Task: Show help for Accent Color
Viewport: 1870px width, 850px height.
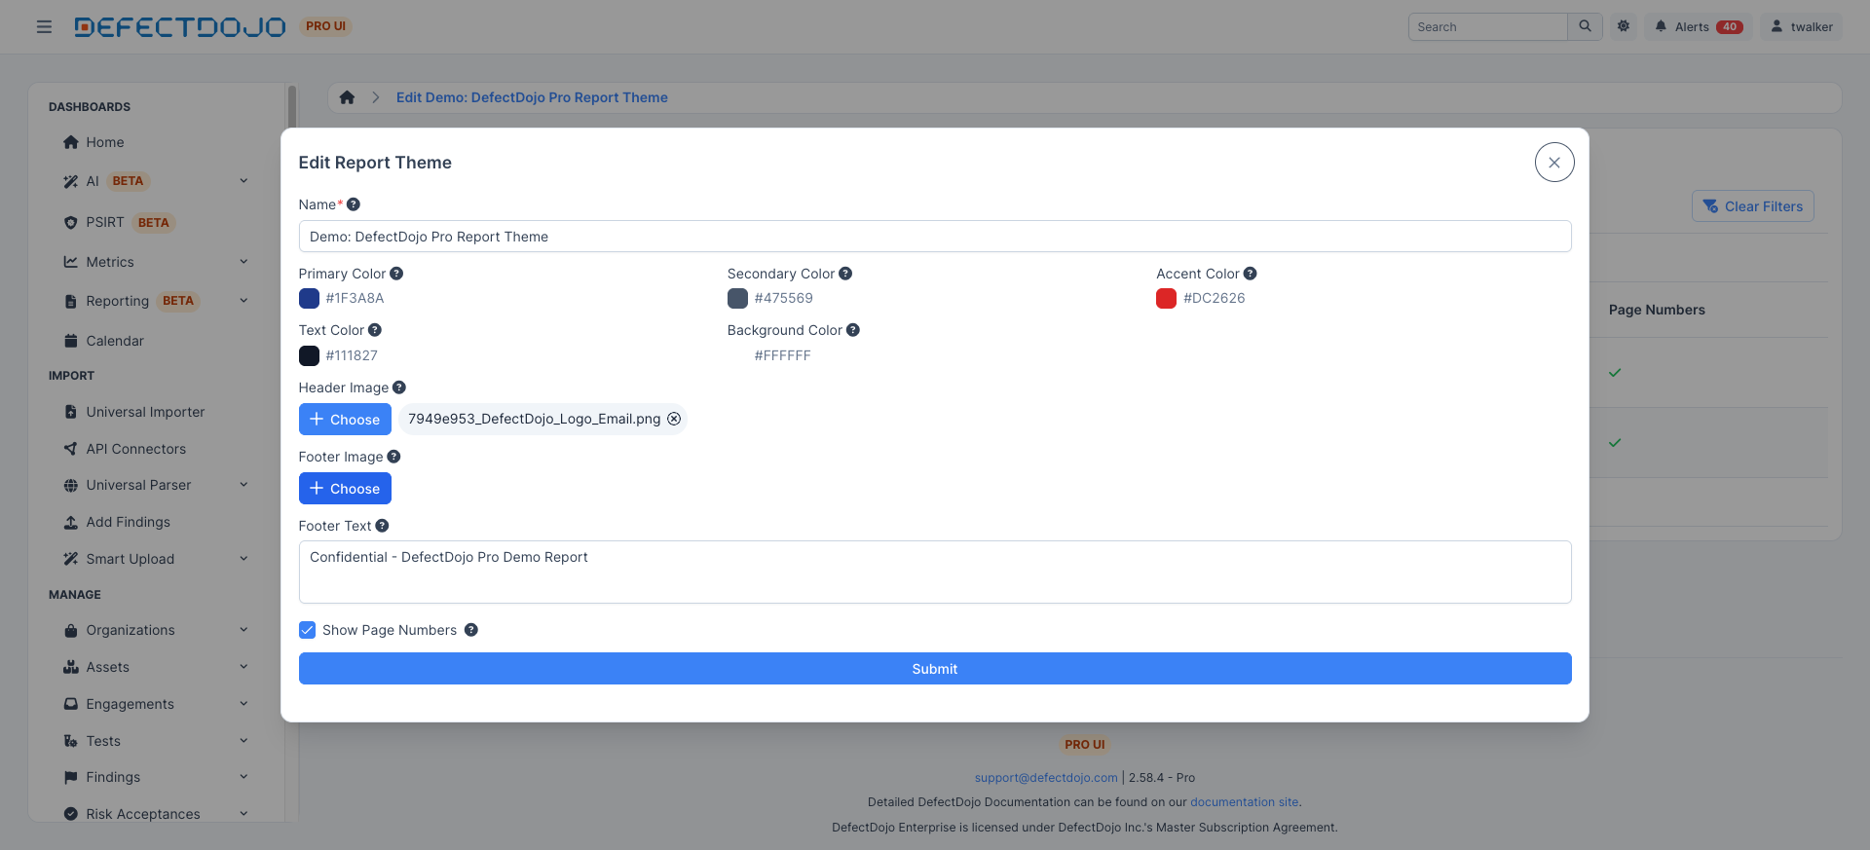Action: click(x=1250, y=274)
